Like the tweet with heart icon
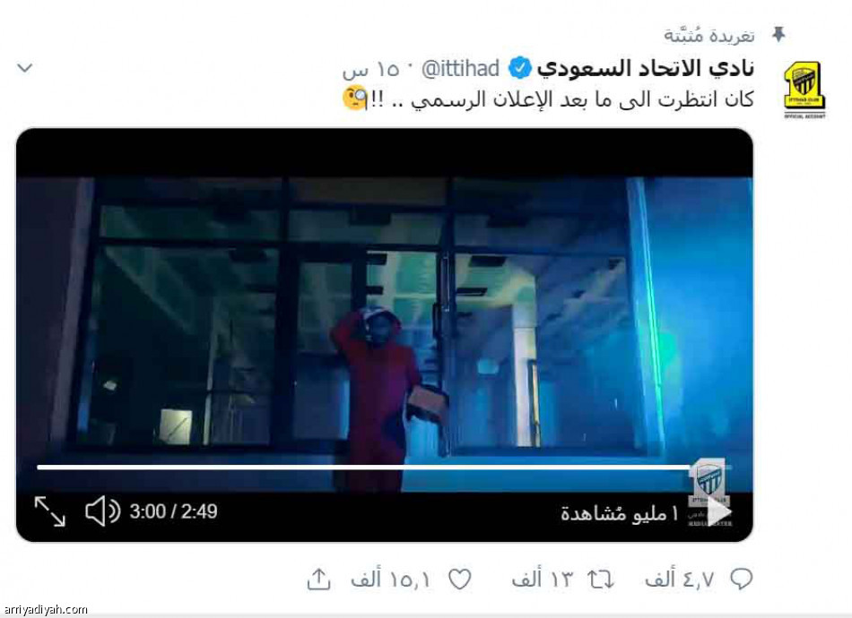Viewport: 852px width, 618px height. click(459, 580)
